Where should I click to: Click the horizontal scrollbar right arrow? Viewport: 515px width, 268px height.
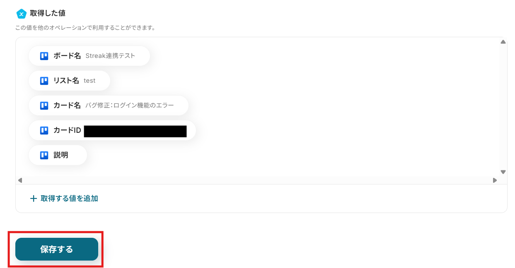495,180
